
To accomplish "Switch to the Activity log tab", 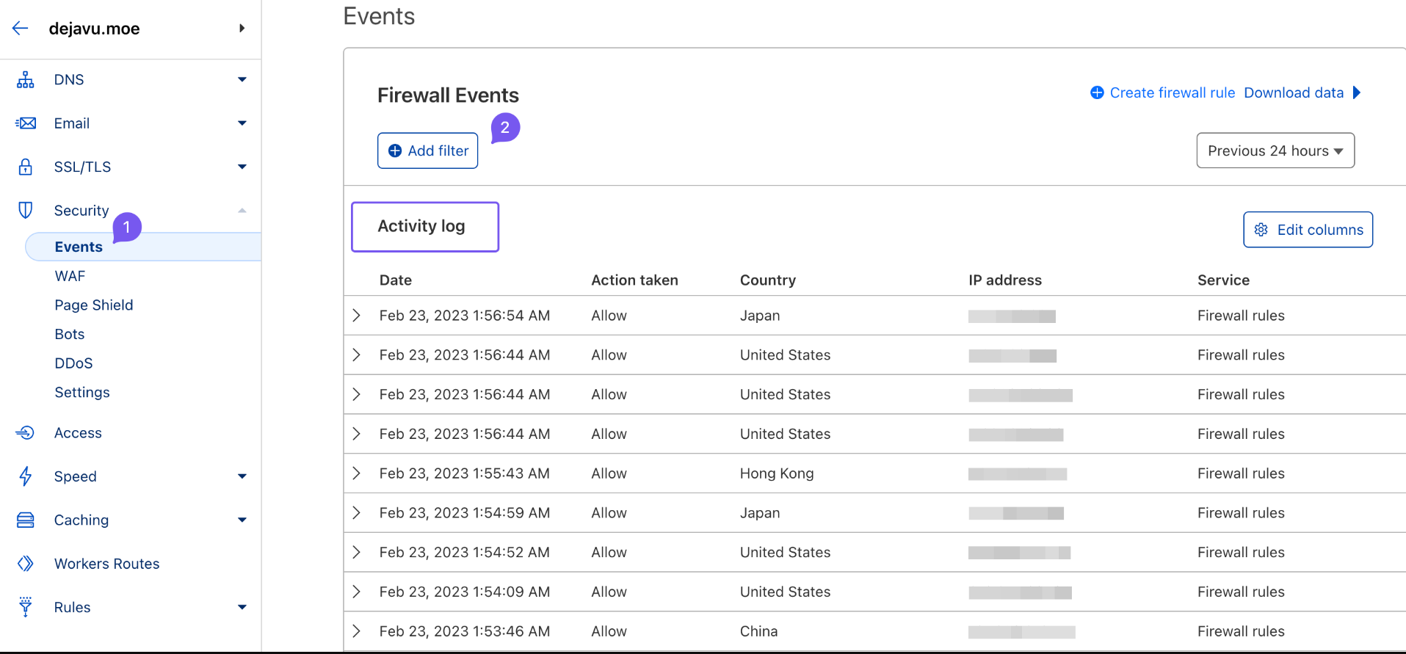I will click(425, 227).
